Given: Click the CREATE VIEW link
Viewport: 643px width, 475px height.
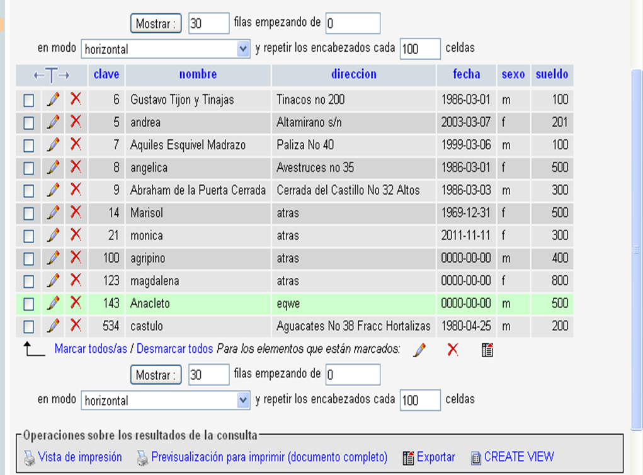Looking at the screenshot, I should click(519, 457).
